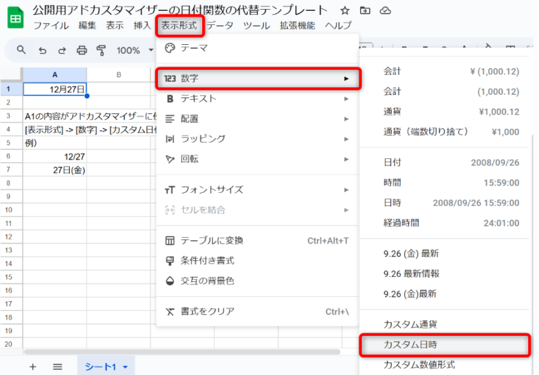Click the print icon in toolbar
This screenshot has height=375, width=539.
coord(81,50)
